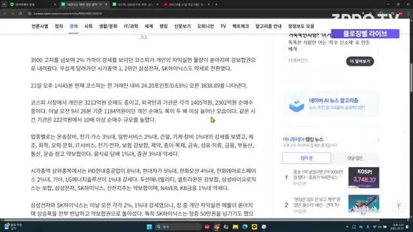Click the Windows Start button
The image size is (413, 232).
(x=149, y=227)
